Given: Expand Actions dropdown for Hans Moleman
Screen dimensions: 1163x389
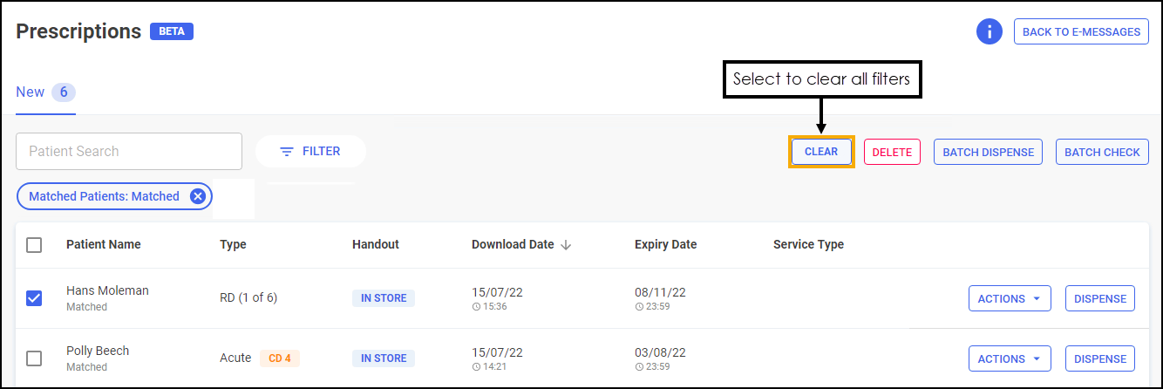Looking at the screenshot, I should (x=1010, y=298).
